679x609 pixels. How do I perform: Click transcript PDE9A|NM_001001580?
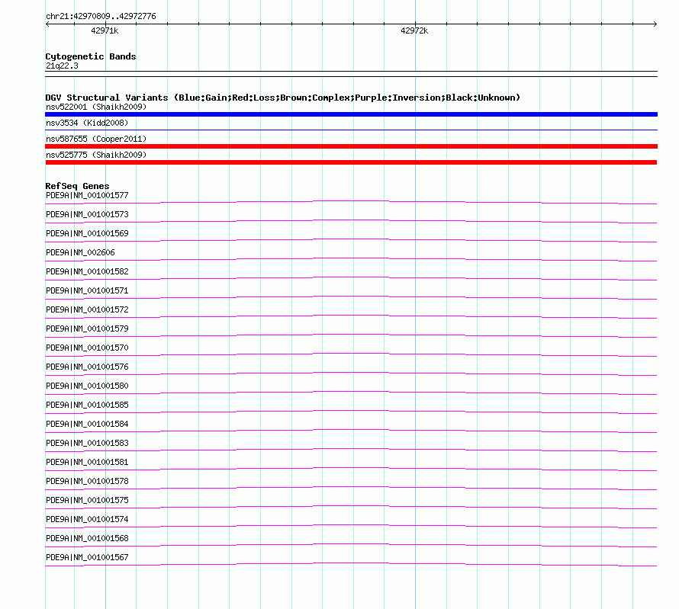87,386
